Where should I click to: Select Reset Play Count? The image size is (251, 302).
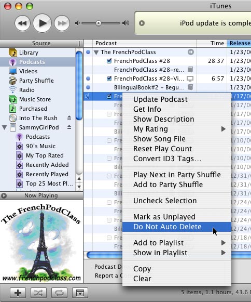click(x=177, y=149)
